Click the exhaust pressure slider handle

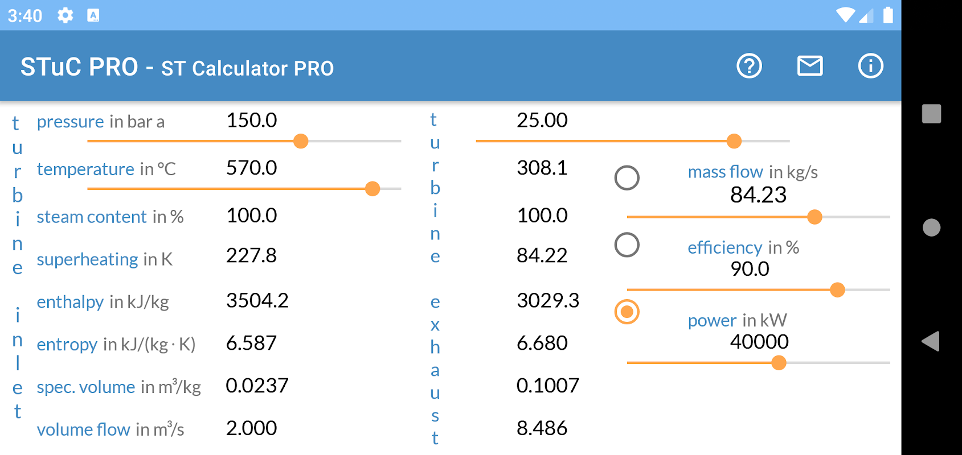[x=734, y=141]
